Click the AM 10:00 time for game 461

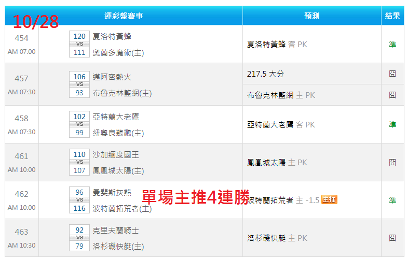tap(22, 170)
